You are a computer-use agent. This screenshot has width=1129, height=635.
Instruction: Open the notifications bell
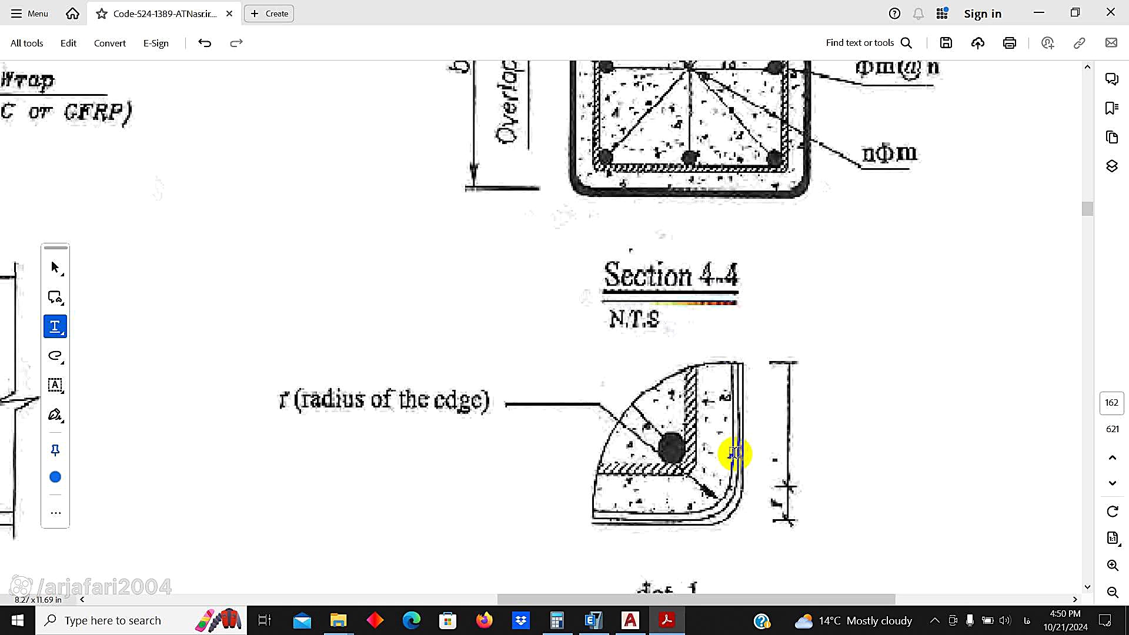pyautogui.click(x=918, y=13)
